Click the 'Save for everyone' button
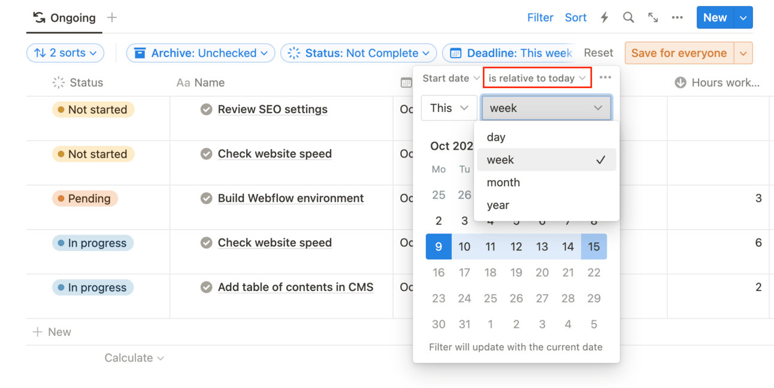 click(679, 53)
